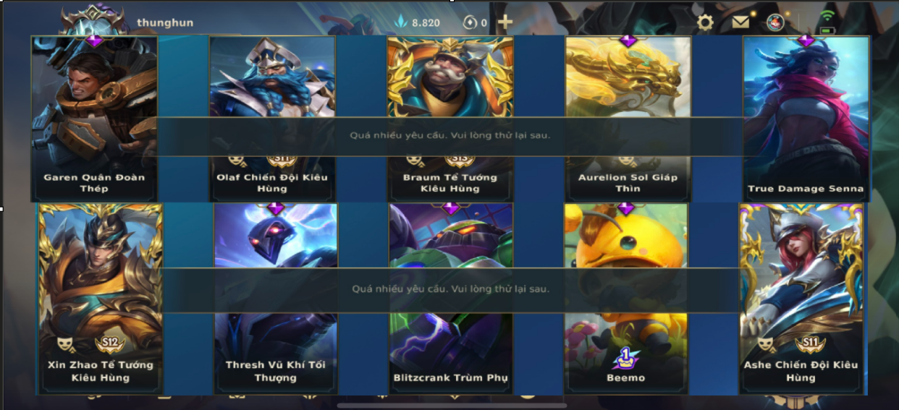
Task: Click the S11 badge on Ashe card
Action: click(810, 343)
